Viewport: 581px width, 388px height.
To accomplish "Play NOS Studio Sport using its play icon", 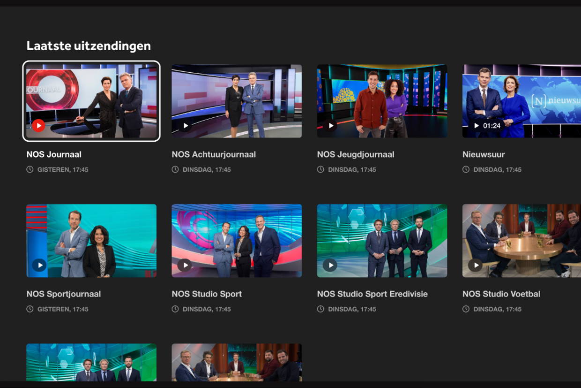I will click(185, 265).
